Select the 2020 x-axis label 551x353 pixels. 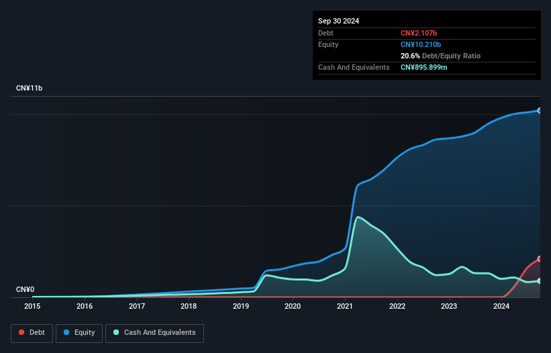coord(293,306)
